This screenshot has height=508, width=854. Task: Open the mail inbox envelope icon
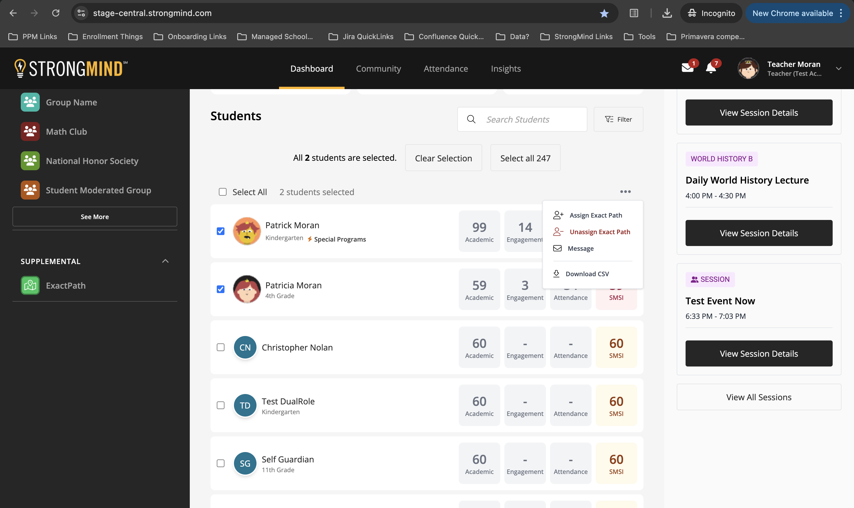[x=687, y=68]
